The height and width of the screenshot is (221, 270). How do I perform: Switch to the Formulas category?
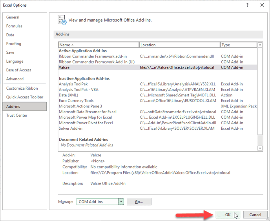point(14,26)
